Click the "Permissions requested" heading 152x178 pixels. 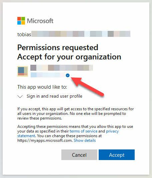pos(58,47)
